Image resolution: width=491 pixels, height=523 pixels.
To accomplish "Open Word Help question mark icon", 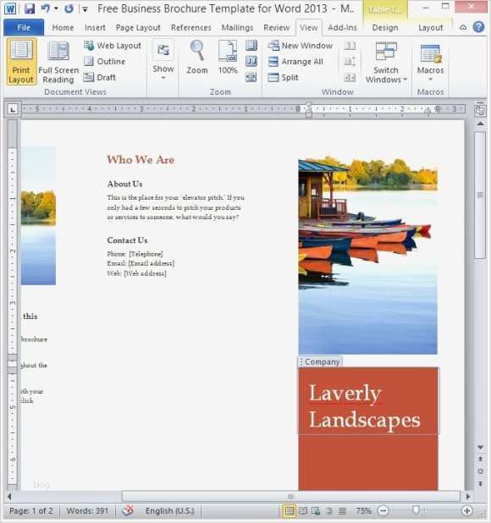I will coord(478,27).
